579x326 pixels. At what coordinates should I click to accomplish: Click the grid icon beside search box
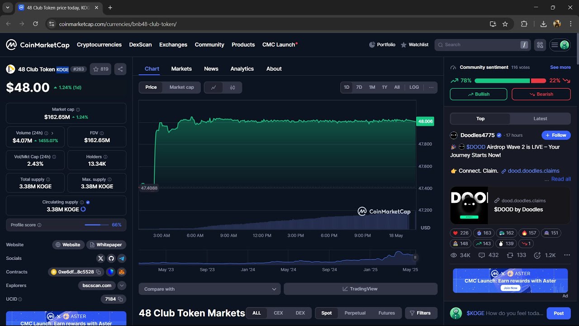tap(540, 45)
